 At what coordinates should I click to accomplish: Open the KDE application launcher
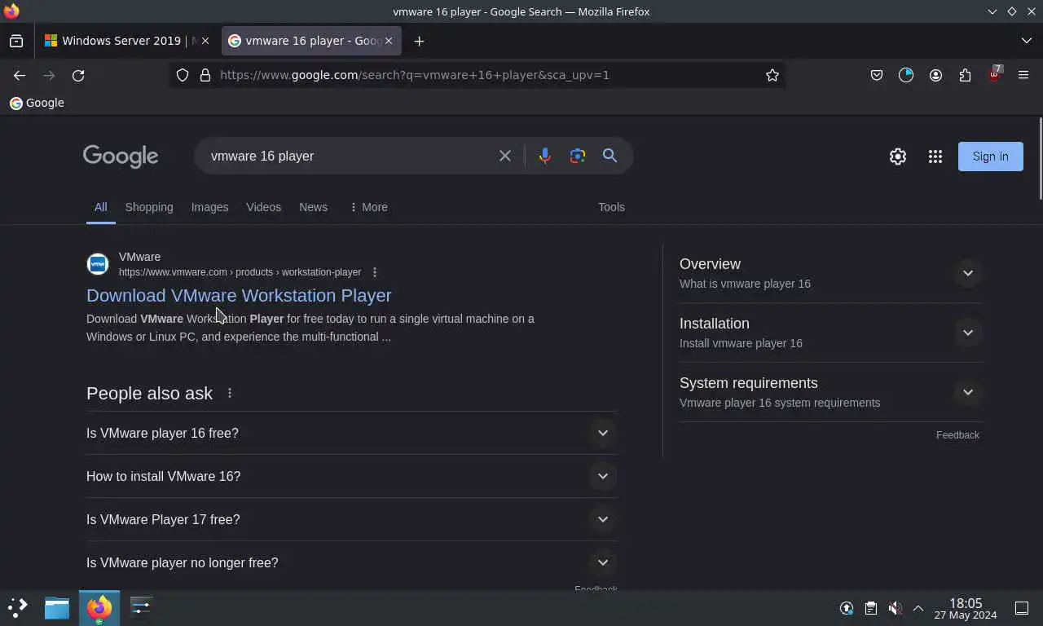point(18,607)
